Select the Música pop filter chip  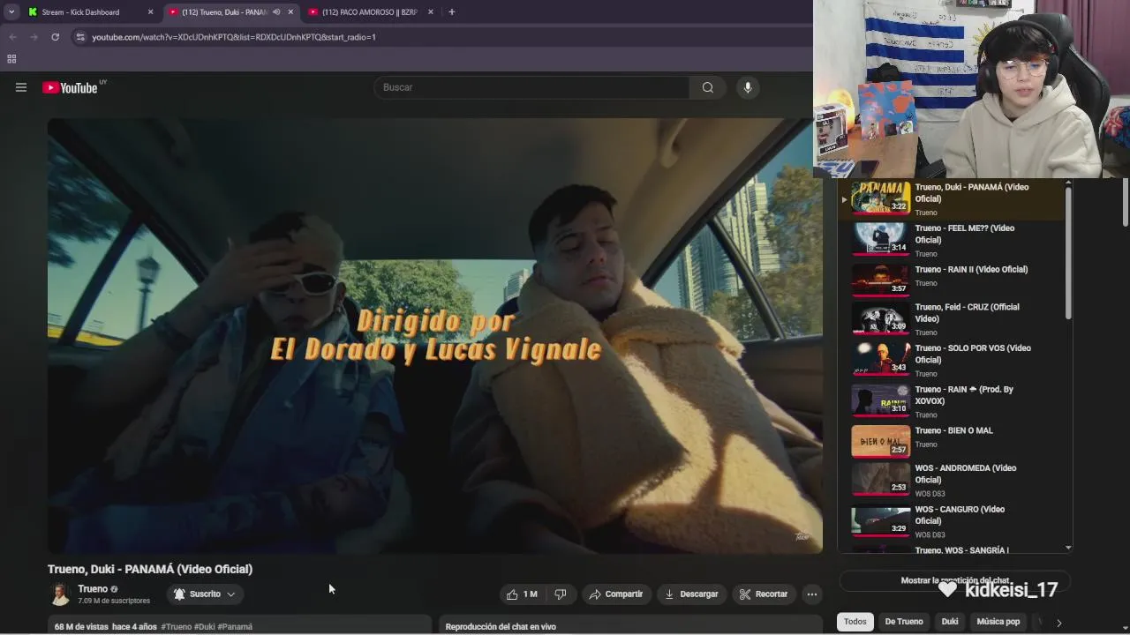[x=998, y=622]
